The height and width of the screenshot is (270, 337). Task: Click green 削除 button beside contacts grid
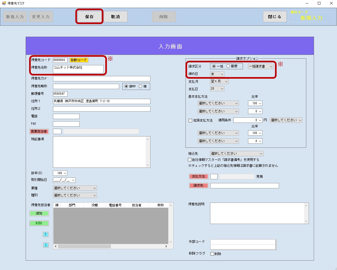point(39,223)
